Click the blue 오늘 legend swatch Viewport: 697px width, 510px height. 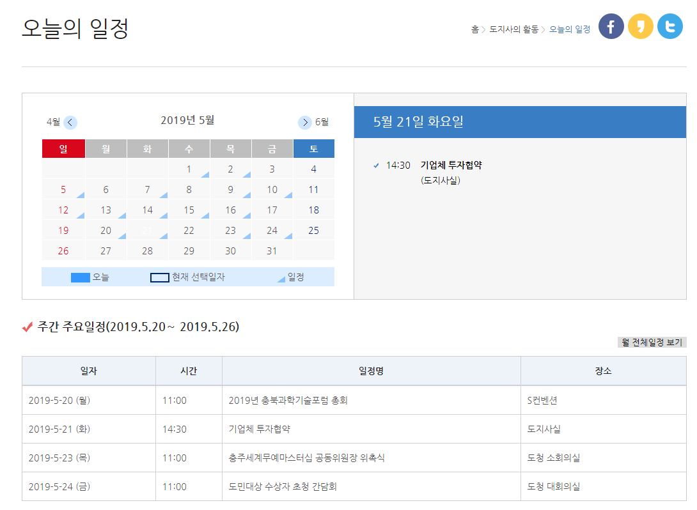tap(80, 277)
